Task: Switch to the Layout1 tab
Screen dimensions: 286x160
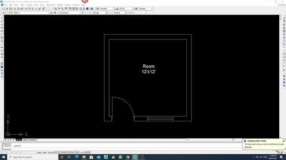Action: [x=25, y=140]
